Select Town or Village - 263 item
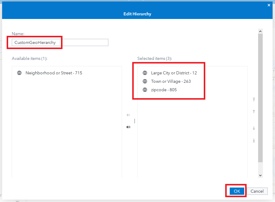 point(171,81)
